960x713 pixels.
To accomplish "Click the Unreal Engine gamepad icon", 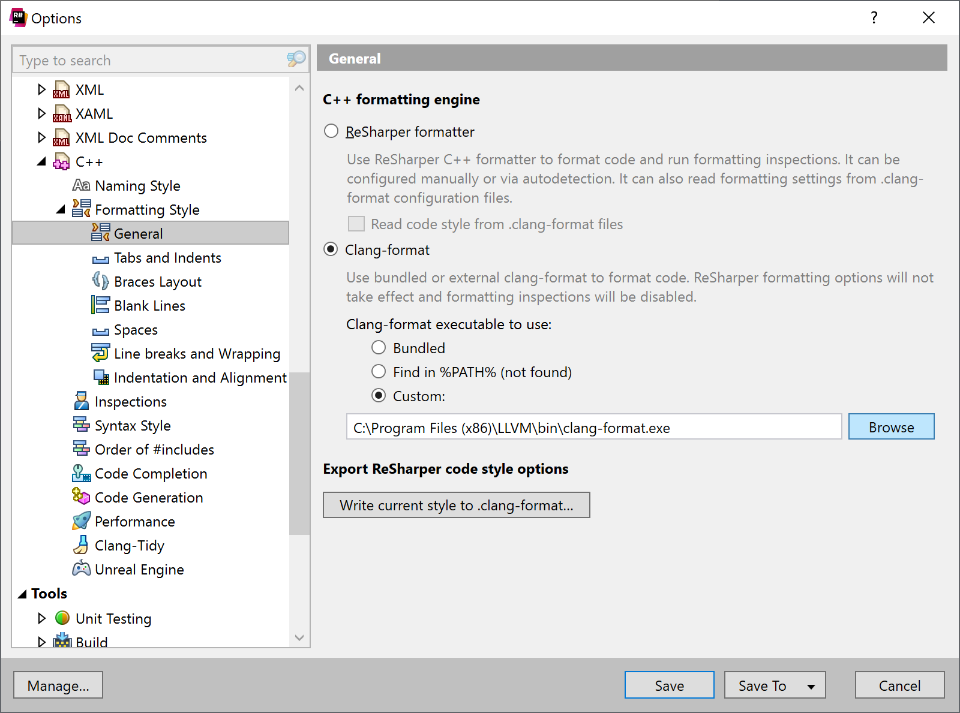I will tap(81, 568).
